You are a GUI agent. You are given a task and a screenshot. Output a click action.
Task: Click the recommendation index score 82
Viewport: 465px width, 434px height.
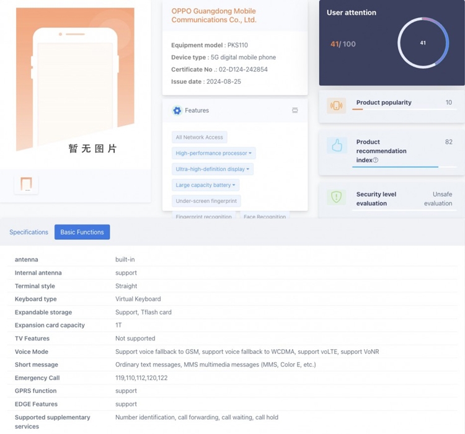pos(449,142)
